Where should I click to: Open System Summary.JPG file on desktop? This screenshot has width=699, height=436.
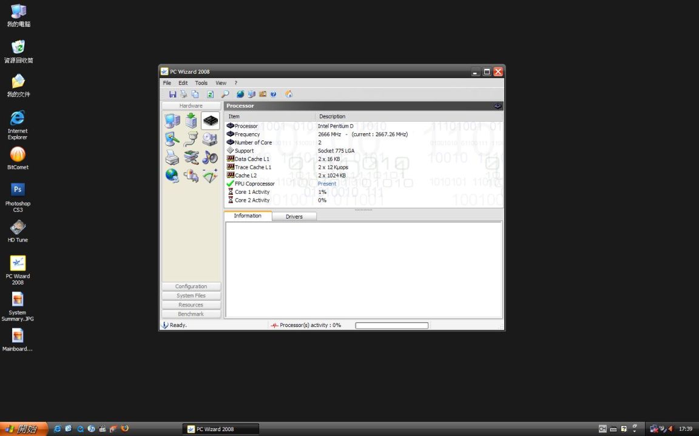click(x=18, y=306)
